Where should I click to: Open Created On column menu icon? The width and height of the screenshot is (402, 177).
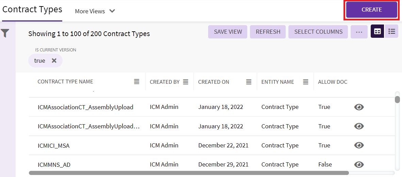(249, 82)
